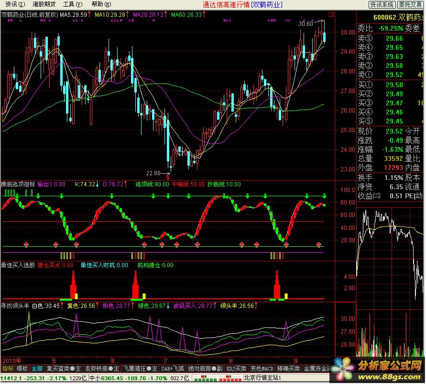Select the KDJ买卖 indicator tab
Image resolution: width=426 pixels, height=384 pixels.
236,369
